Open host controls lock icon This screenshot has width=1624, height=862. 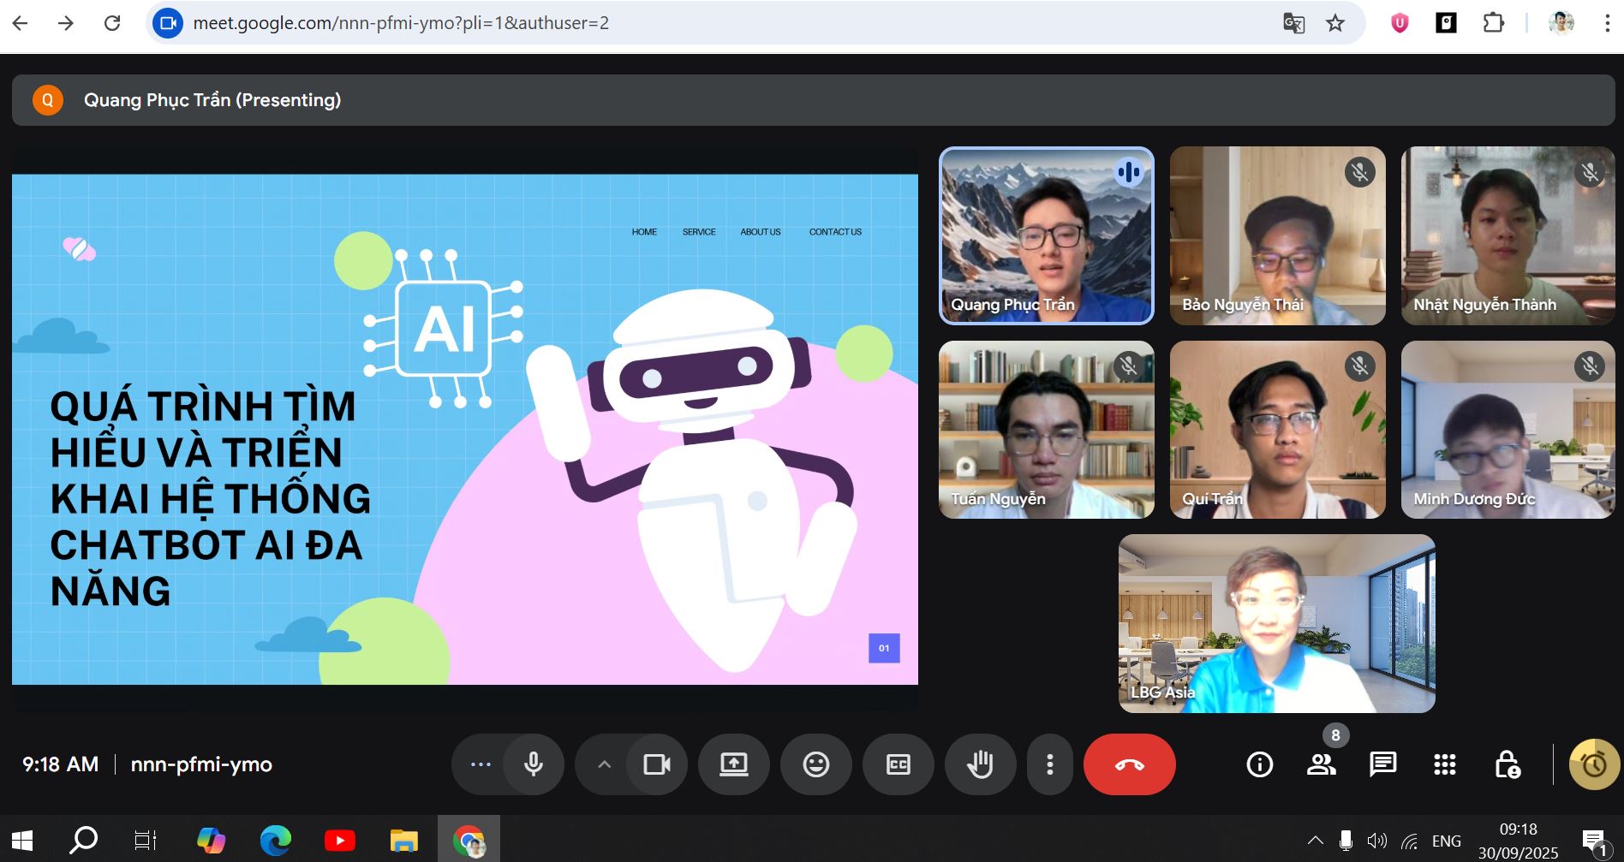tap(1507, 764)
